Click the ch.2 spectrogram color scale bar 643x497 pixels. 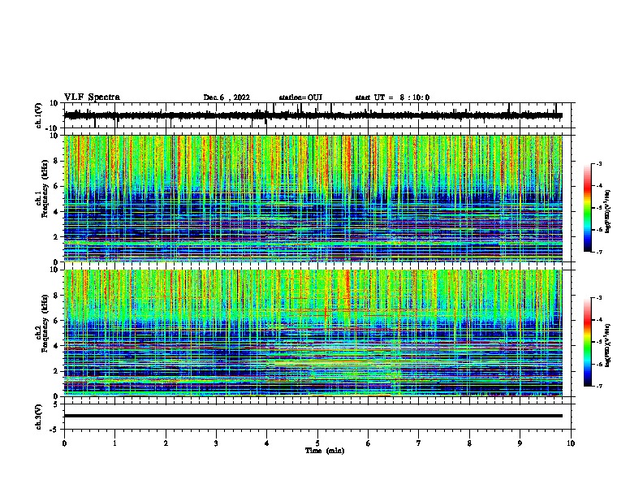click(x=588, y=342)
